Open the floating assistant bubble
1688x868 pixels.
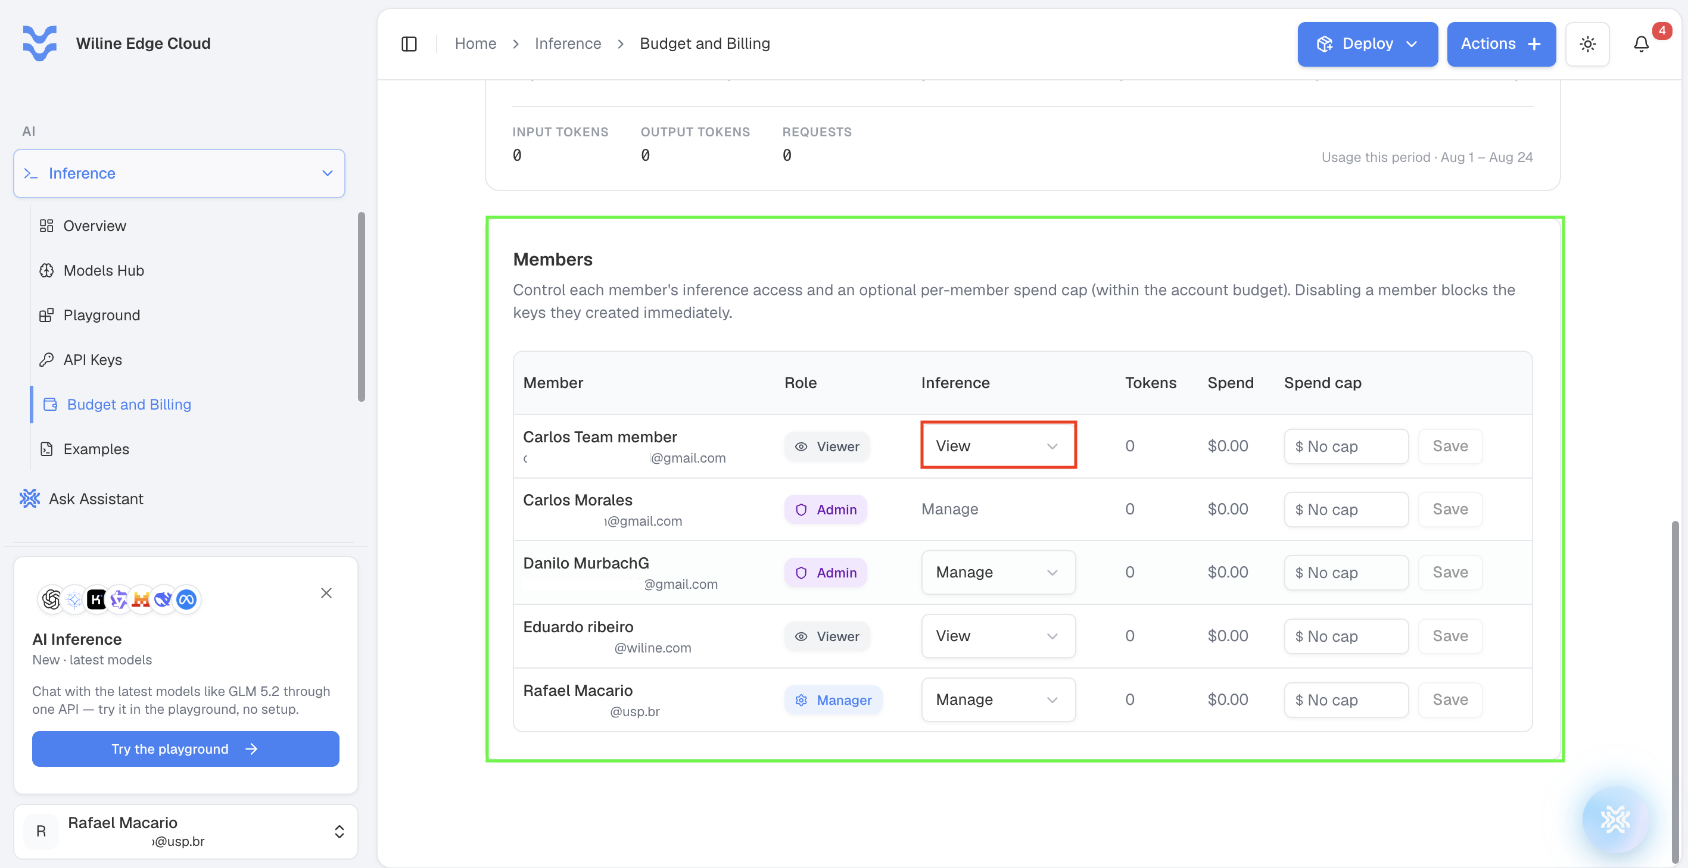pyautogui.click(x=1615, y=819)
